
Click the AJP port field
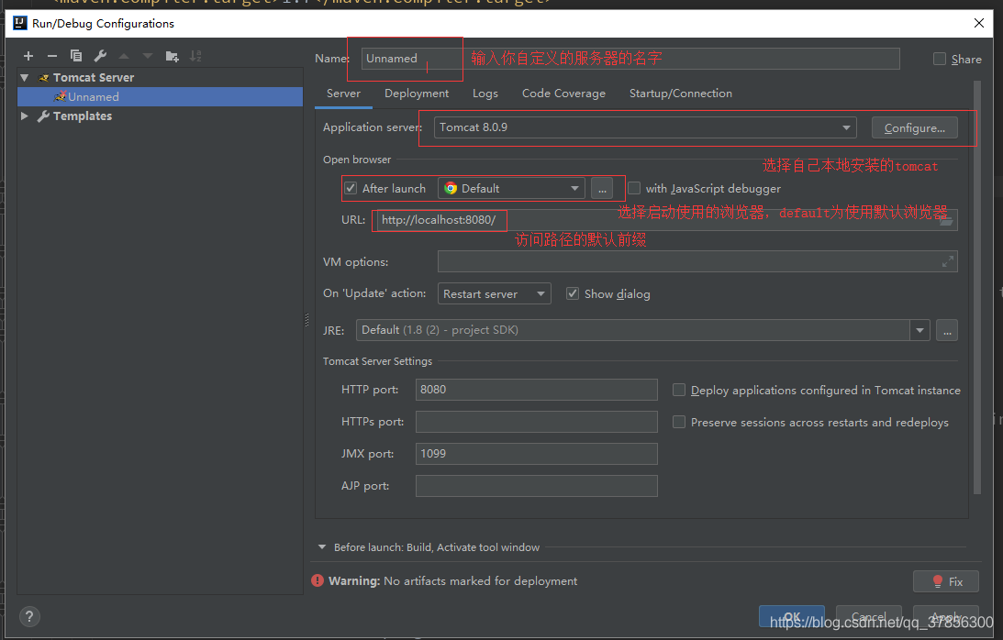click(x=537, y=486)
